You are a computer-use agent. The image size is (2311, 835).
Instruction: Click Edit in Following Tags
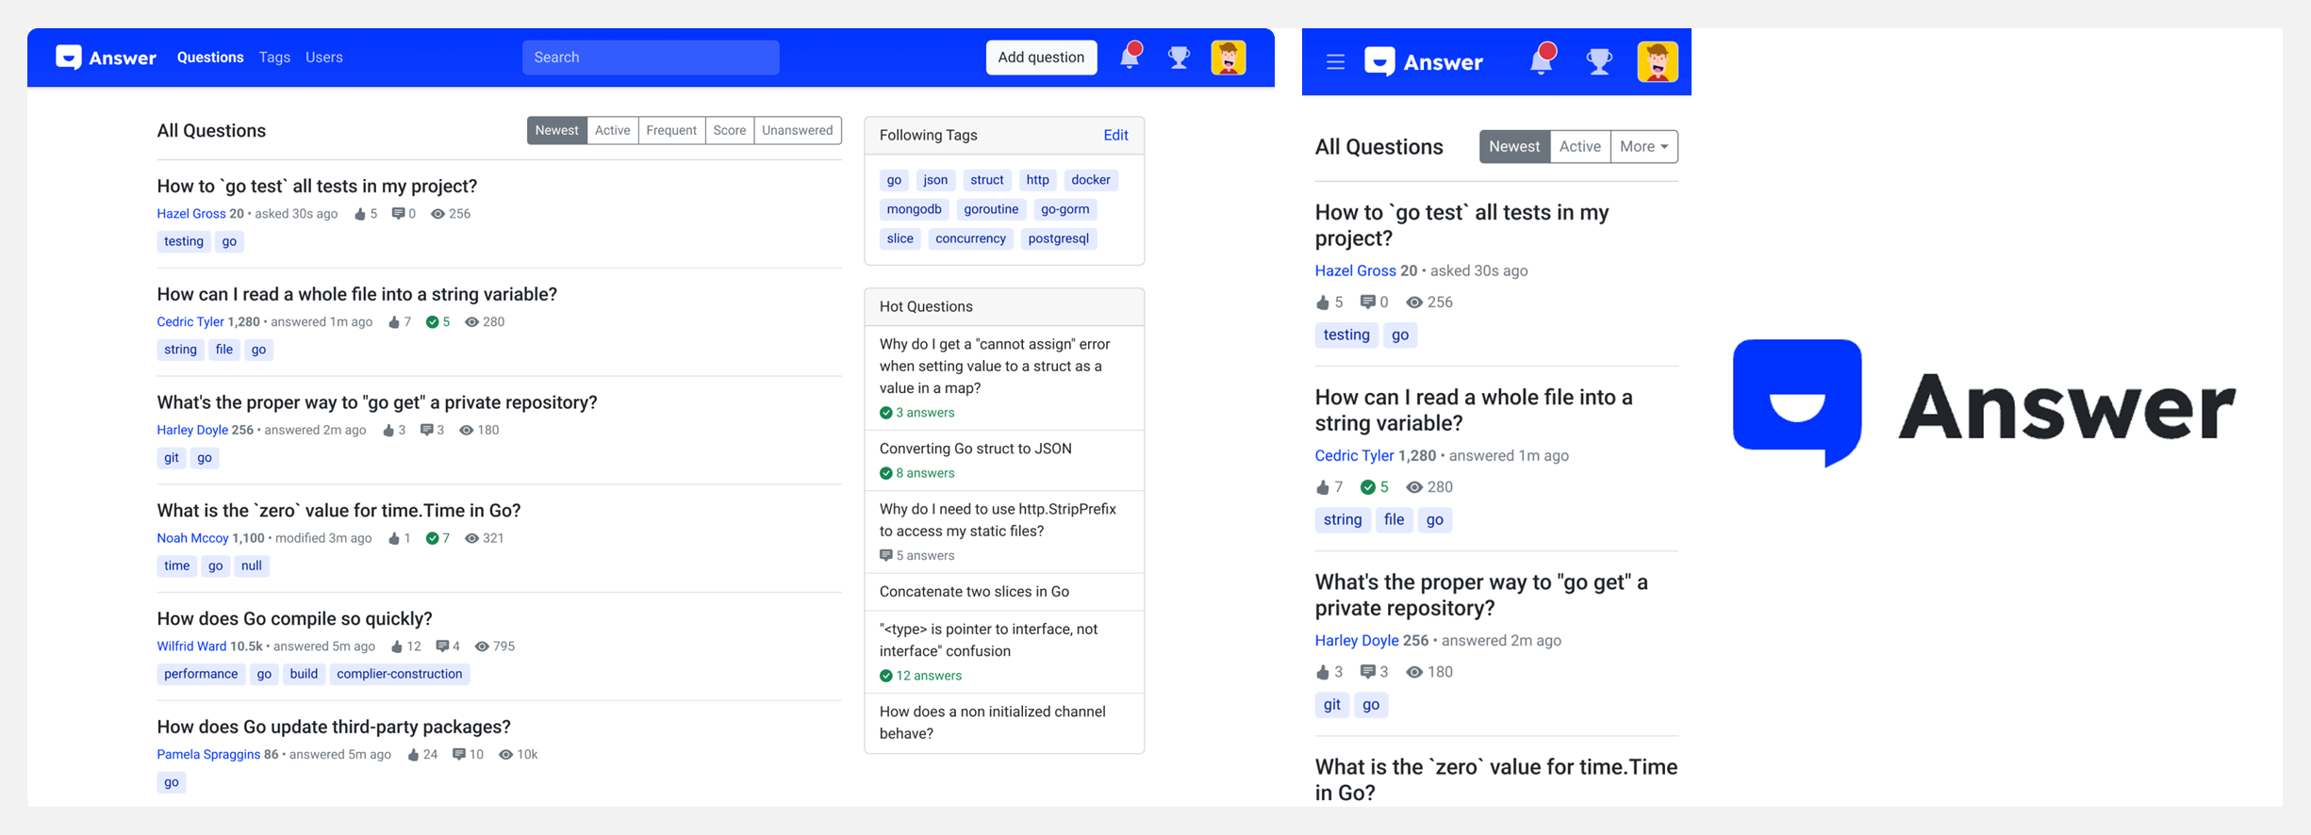pyautogui.click(x=1115, y=136)
